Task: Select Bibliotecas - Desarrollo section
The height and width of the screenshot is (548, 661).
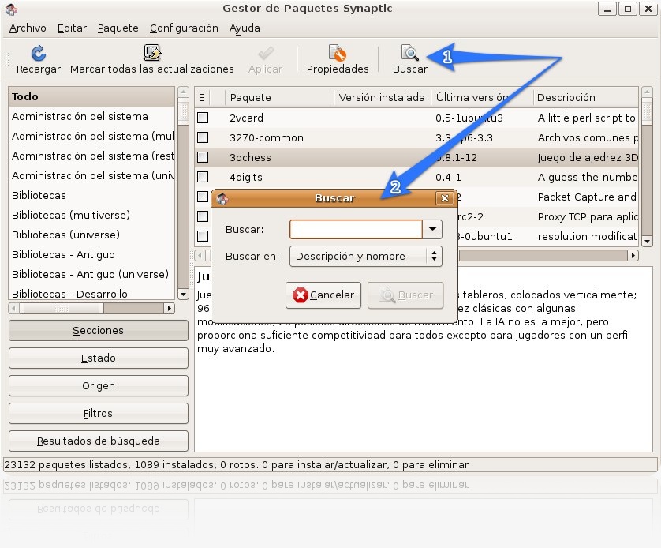Action: click(91, 293)
